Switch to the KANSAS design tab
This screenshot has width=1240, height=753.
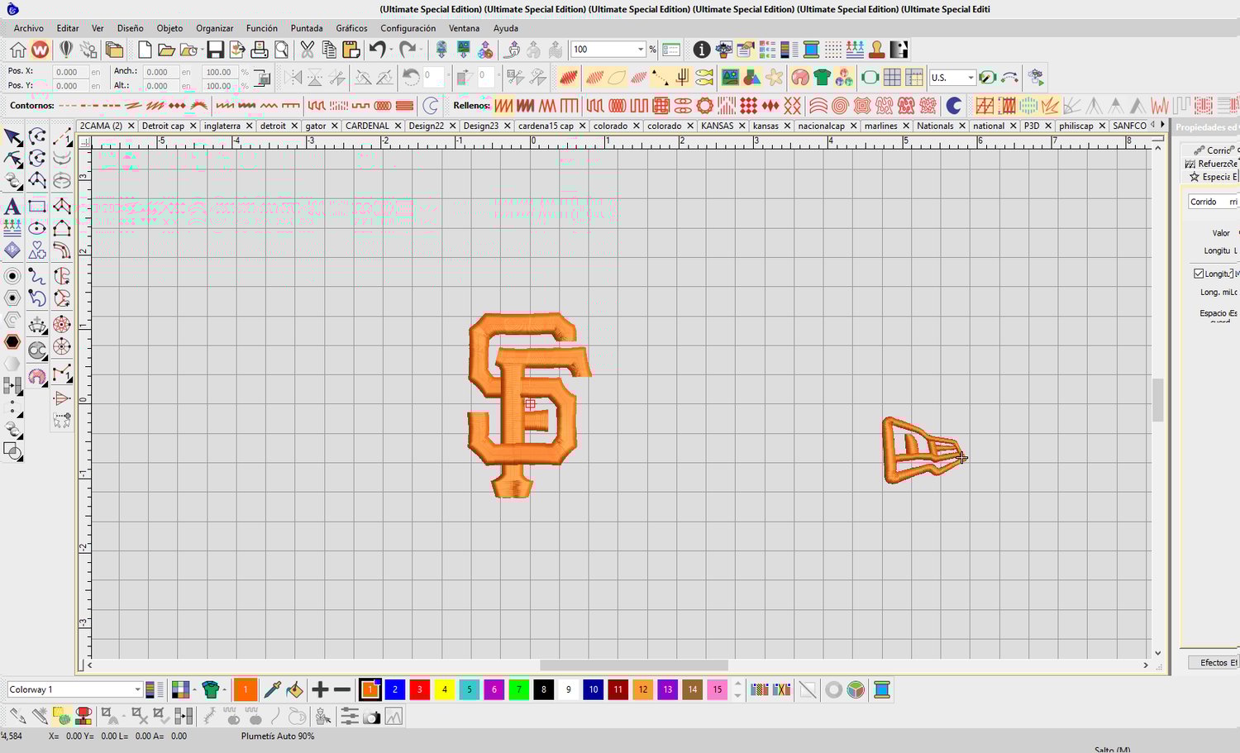click(x=717, y=126)
